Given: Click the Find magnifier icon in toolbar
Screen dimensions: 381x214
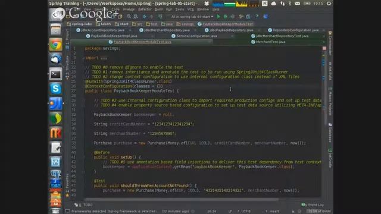Looking at the screenshot, I should click(129, 17).
